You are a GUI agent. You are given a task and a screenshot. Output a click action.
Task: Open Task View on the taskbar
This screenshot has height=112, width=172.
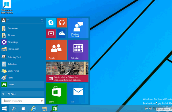tap(24, 109)
